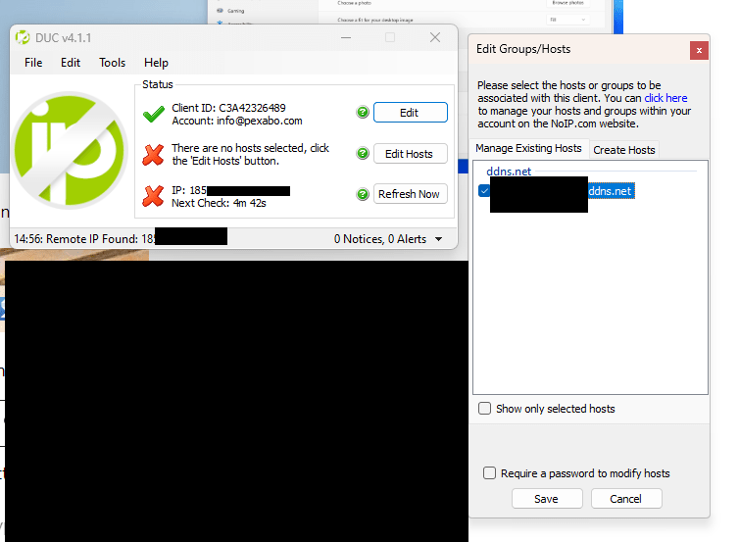Screen dimensions: 739x542
Task: Click the large No-IP logo in the DUC window
Action: 70,150
